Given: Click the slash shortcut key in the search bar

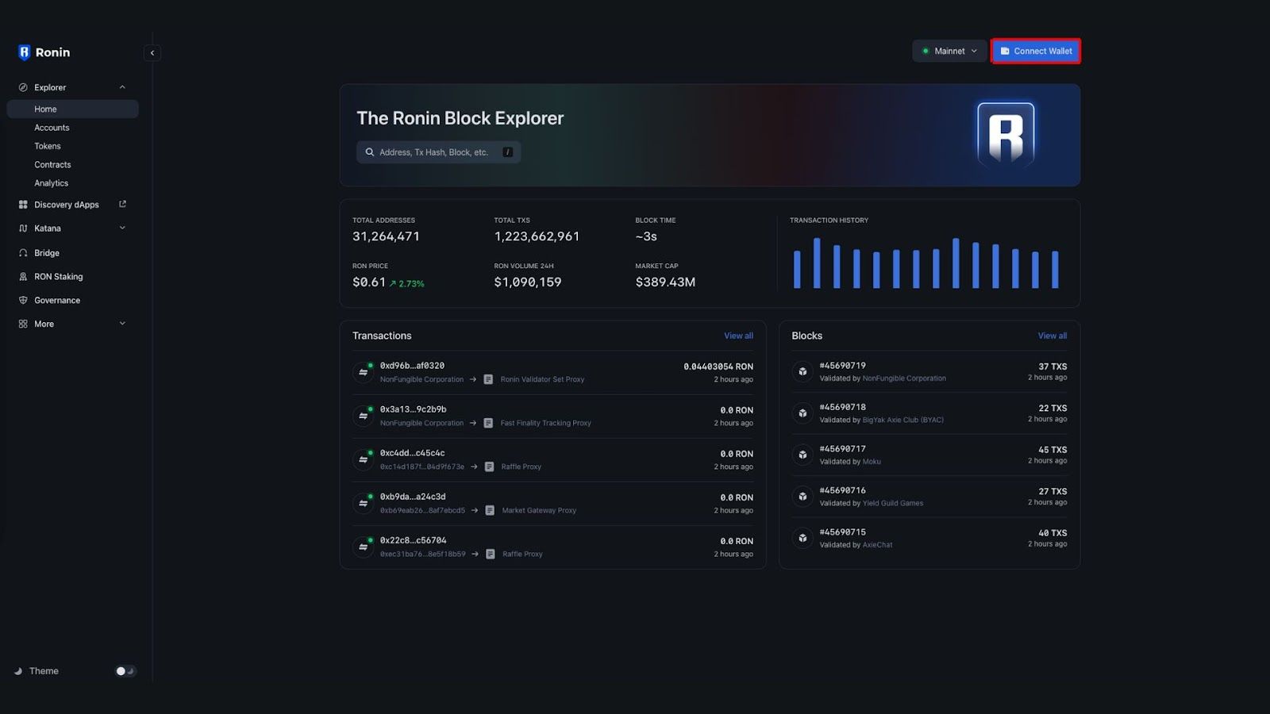Looking at the screenshot, I should [x=508, y=152].
